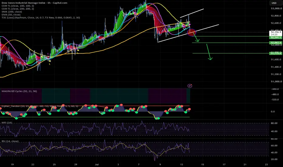
Task: Click the 51,000.0 price axis label
Action: click(276, 81)
